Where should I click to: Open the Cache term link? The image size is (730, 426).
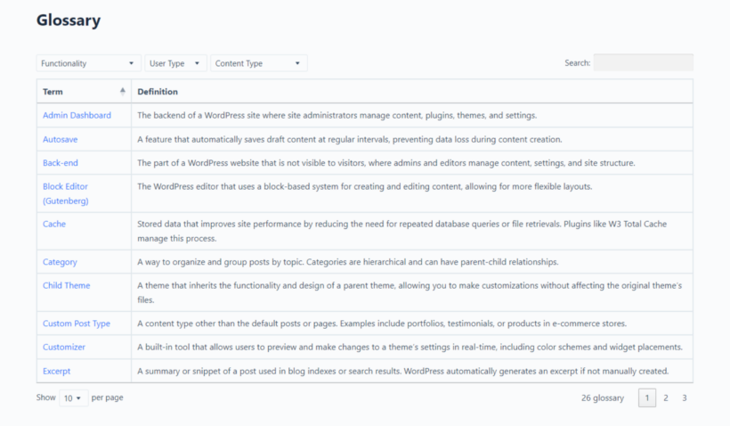54,224
